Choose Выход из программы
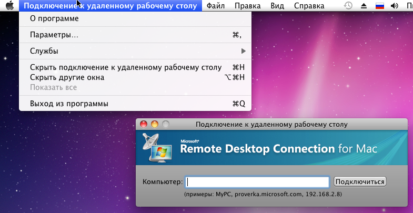Screen dimensions: 413x213 tap(135, 104)
